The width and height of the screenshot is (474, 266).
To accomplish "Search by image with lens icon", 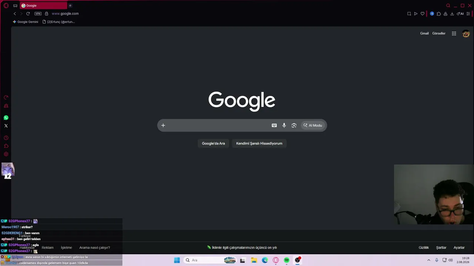I will [294, 125].
